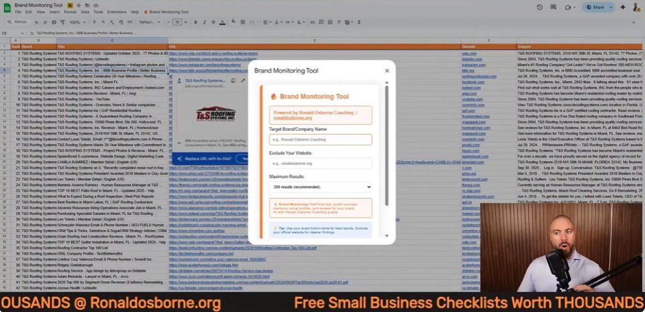Open the yelp.com domain link in row 1
645x312 pixels.
click(469, 53)
